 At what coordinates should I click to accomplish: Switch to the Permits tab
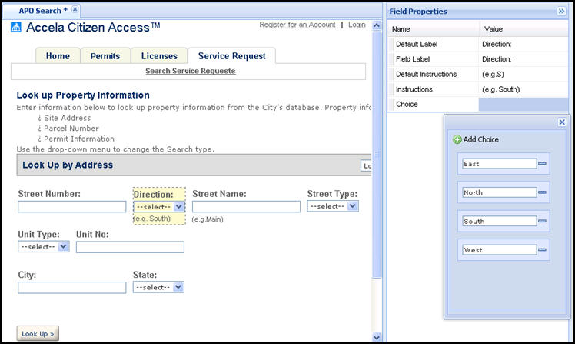105,56
